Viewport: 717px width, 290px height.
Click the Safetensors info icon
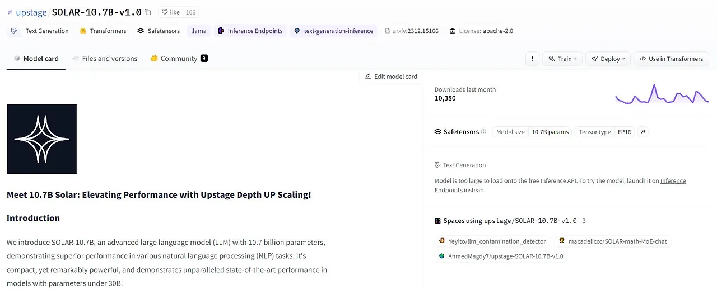[x=483, y=132]
